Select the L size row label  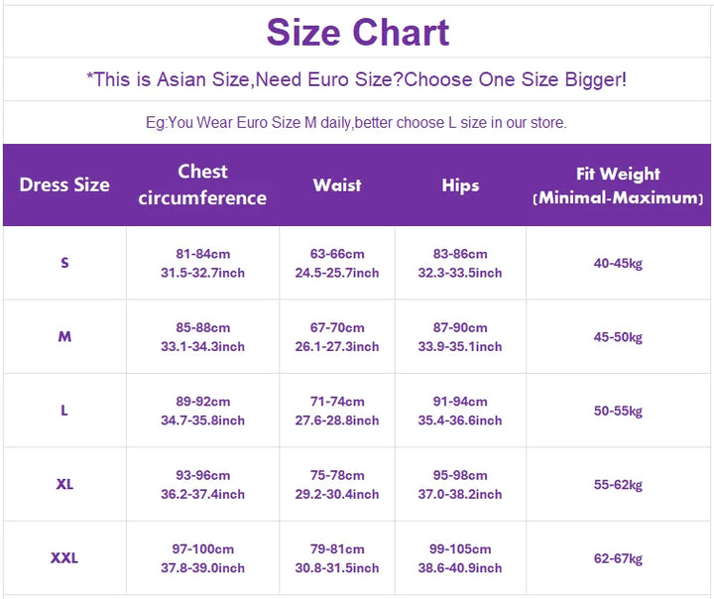pos(64,411)
